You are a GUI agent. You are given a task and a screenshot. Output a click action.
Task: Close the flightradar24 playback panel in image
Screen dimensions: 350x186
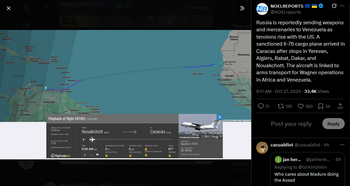pyautogui.click(x=220, y=117)
